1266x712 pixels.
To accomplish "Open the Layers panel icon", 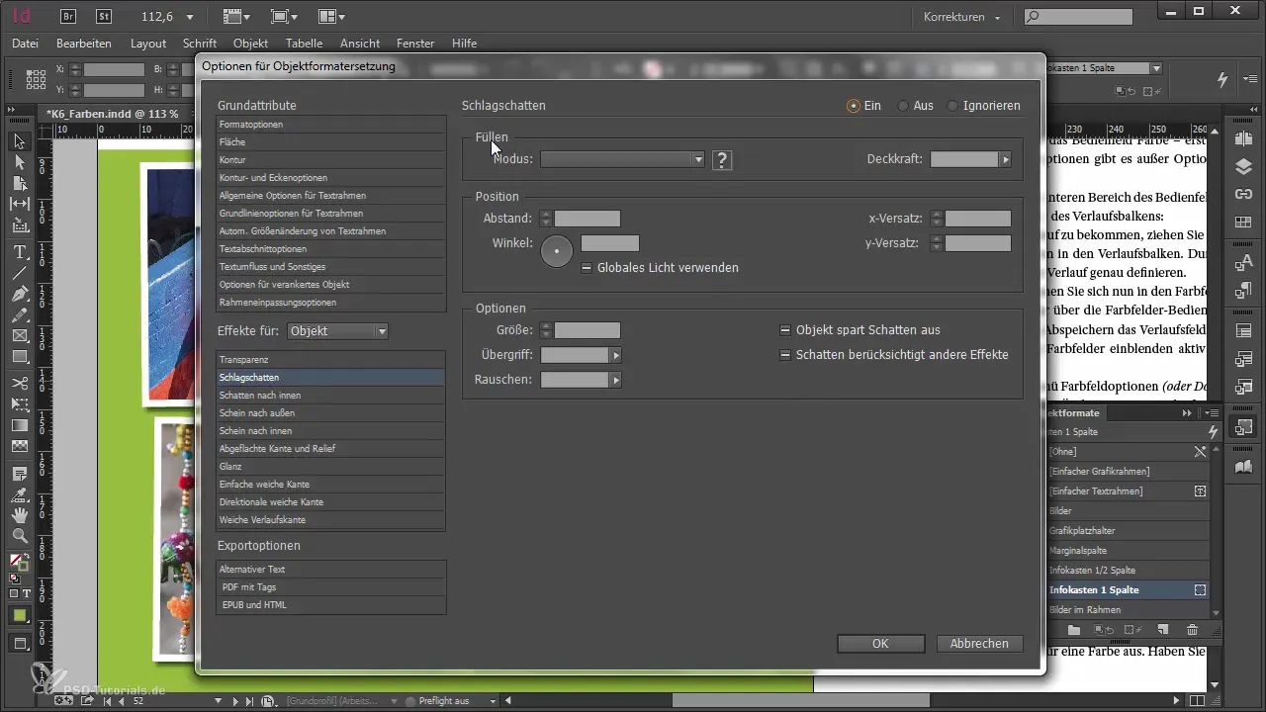I will [1244, 167].
